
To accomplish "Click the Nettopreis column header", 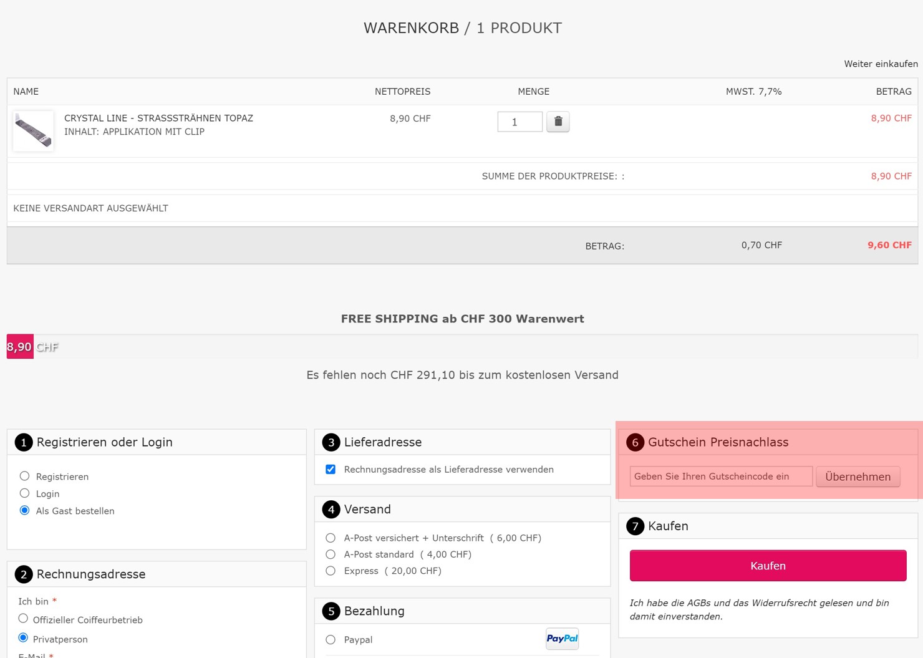I will pyautogui.click(x=402, y=92).
